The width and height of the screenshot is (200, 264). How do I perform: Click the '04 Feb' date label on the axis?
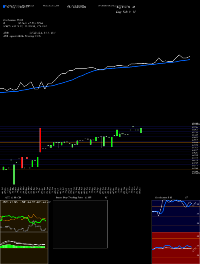point(3,190)
